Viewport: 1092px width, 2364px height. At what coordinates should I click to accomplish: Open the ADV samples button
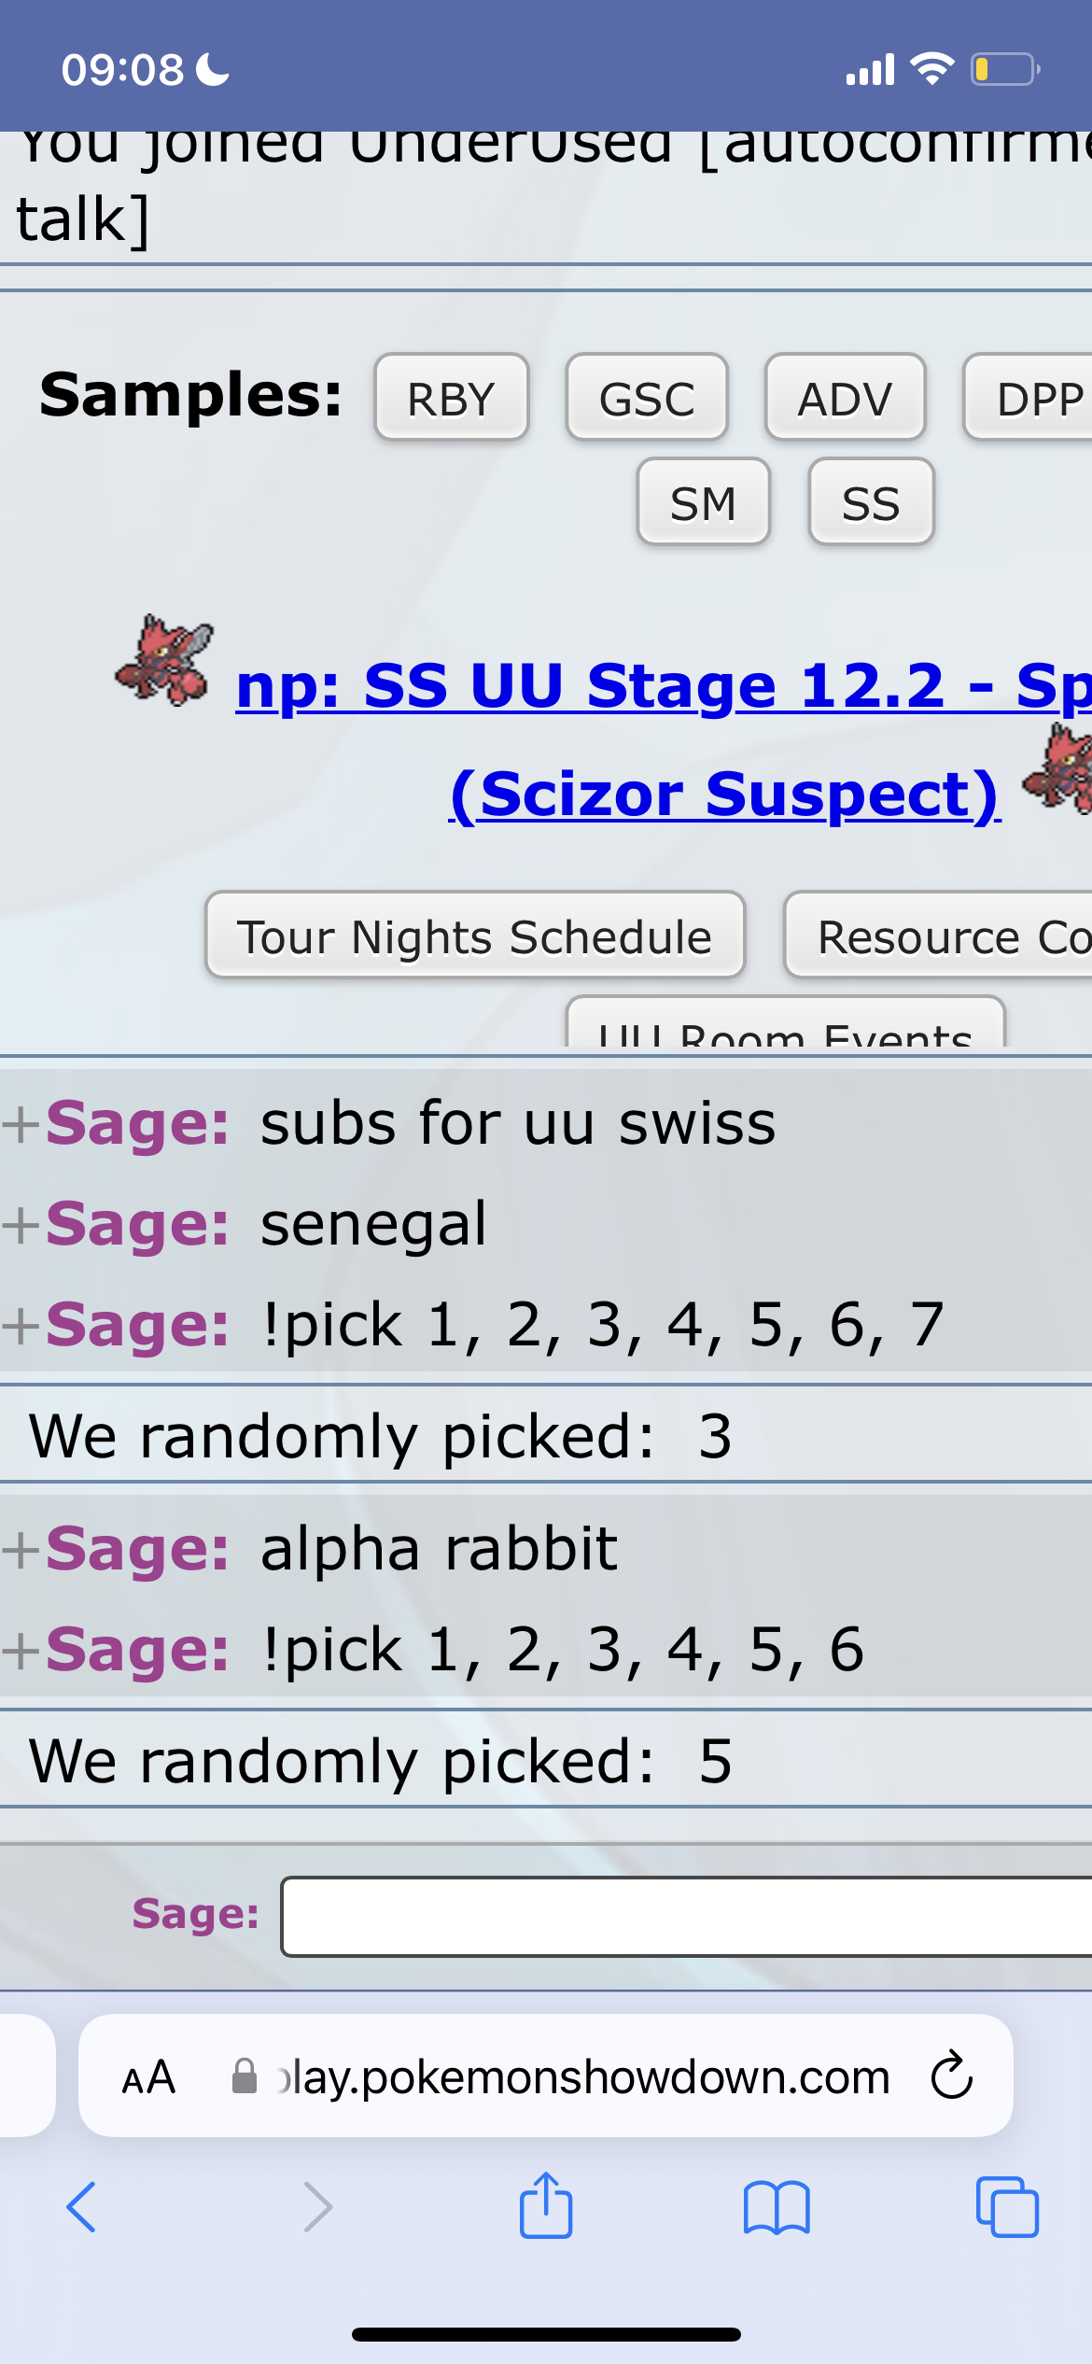point(846,398)
